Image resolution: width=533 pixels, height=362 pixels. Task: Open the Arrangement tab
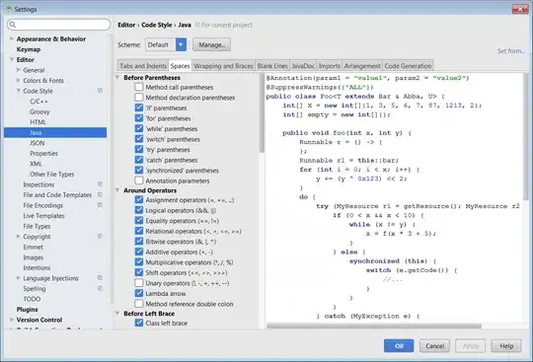362,66
